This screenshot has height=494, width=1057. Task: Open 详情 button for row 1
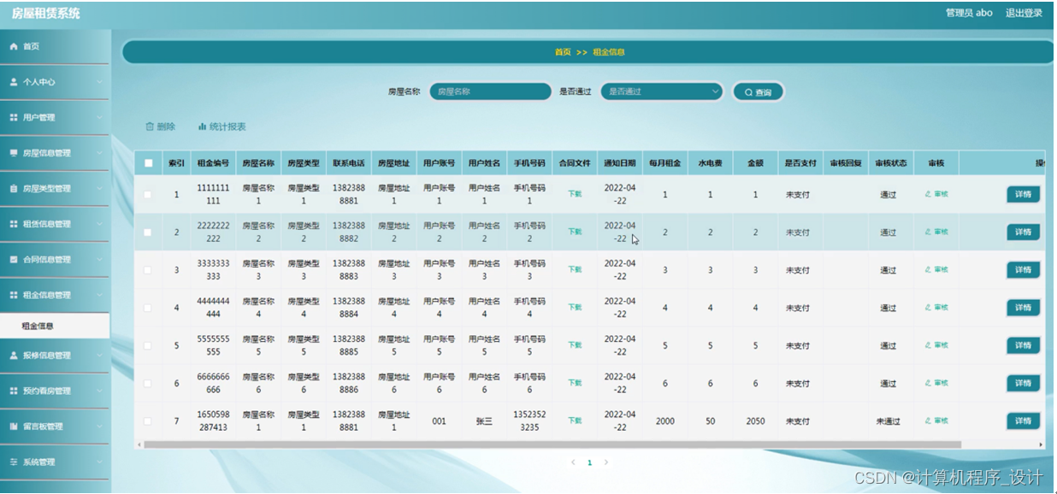pos(1023,194)
